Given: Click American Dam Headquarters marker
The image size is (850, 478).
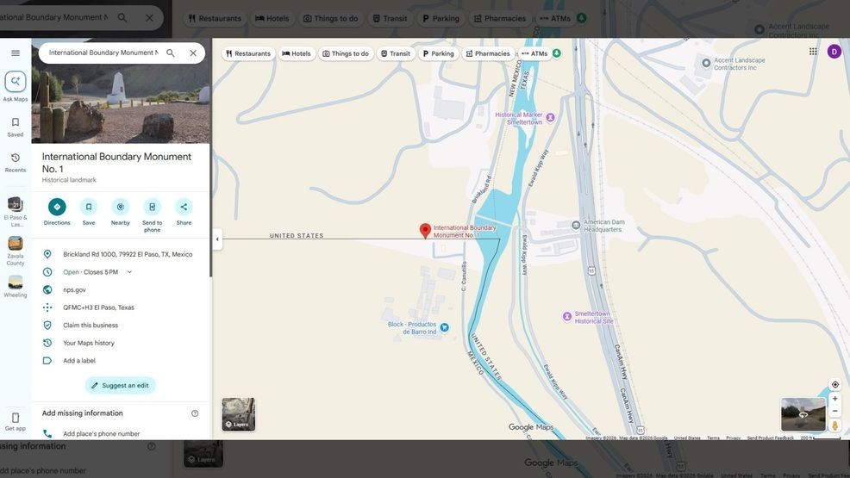Looking at the screenshot, I should pos(576,225).
